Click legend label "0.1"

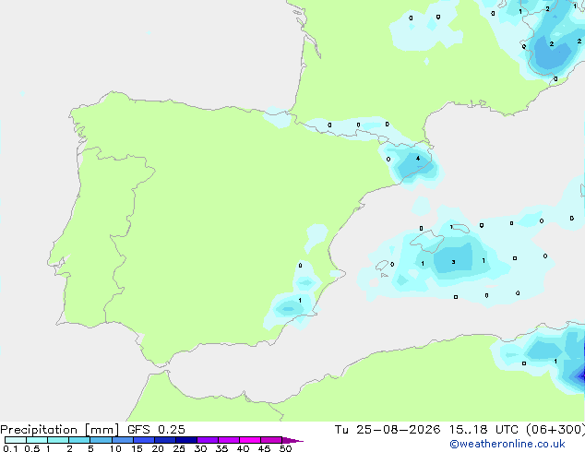tap(10, 448)
